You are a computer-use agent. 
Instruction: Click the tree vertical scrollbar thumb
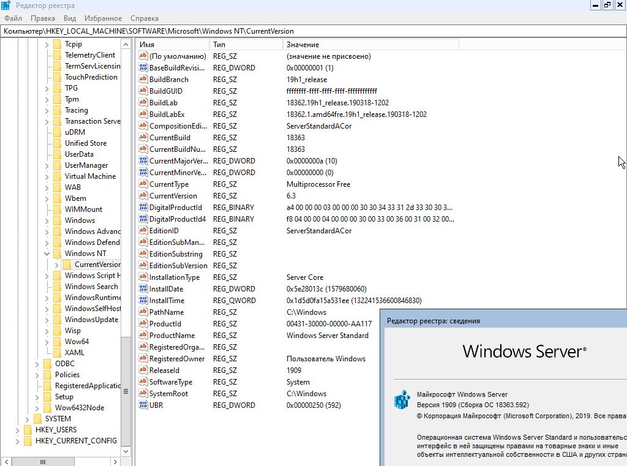point(126,391)
